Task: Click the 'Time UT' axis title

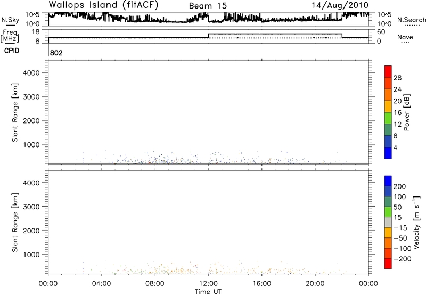Action: point(208,292)
